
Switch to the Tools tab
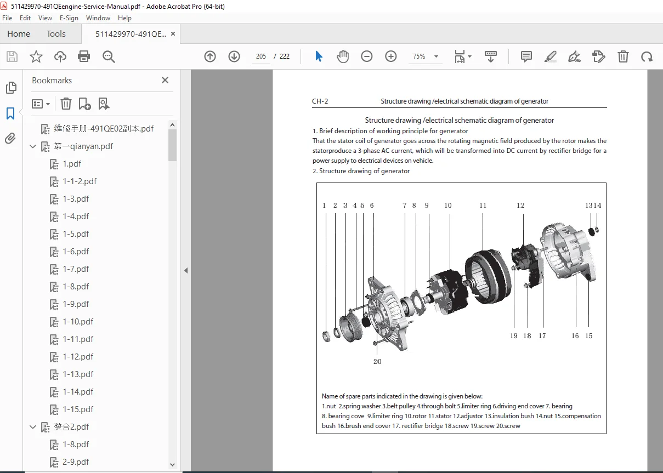click(x=56, y=34)
